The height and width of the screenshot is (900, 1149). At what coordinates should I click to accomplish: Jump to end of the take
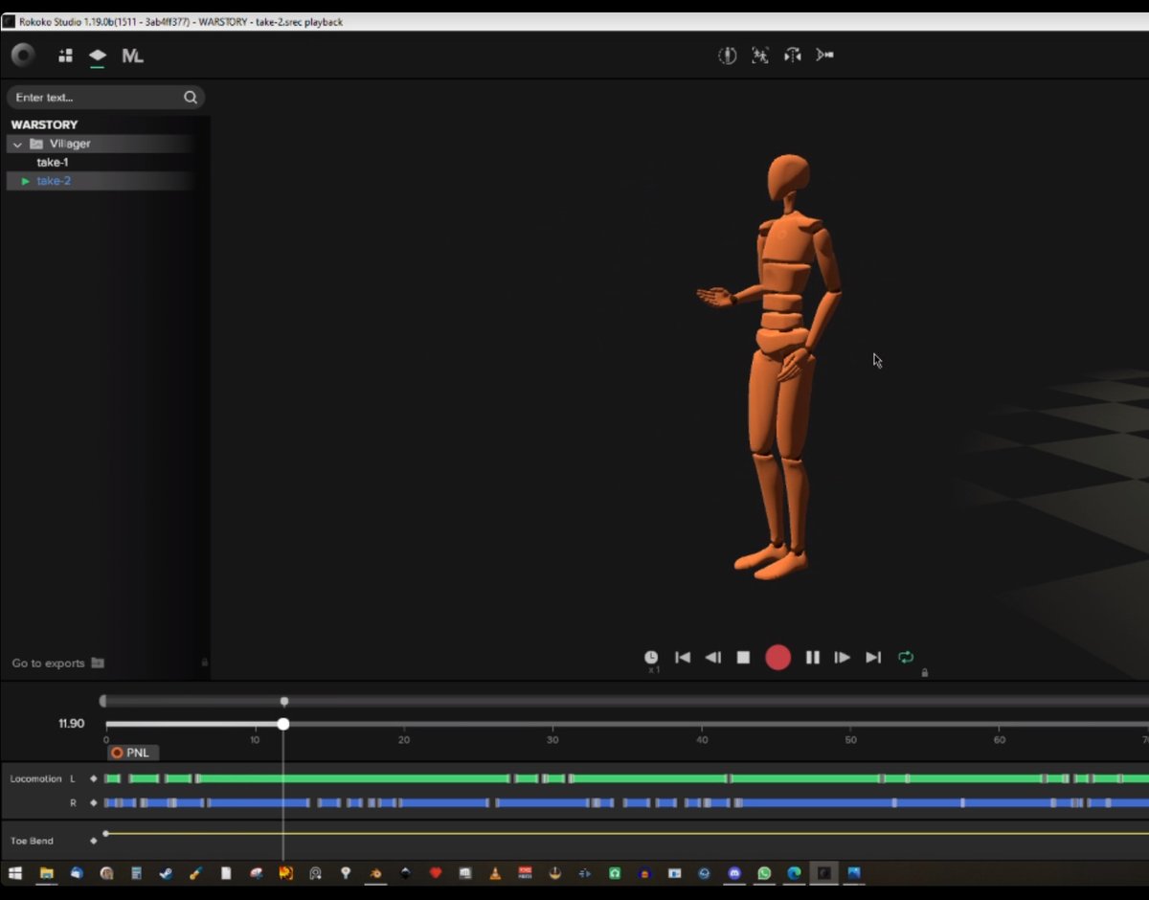873,658
